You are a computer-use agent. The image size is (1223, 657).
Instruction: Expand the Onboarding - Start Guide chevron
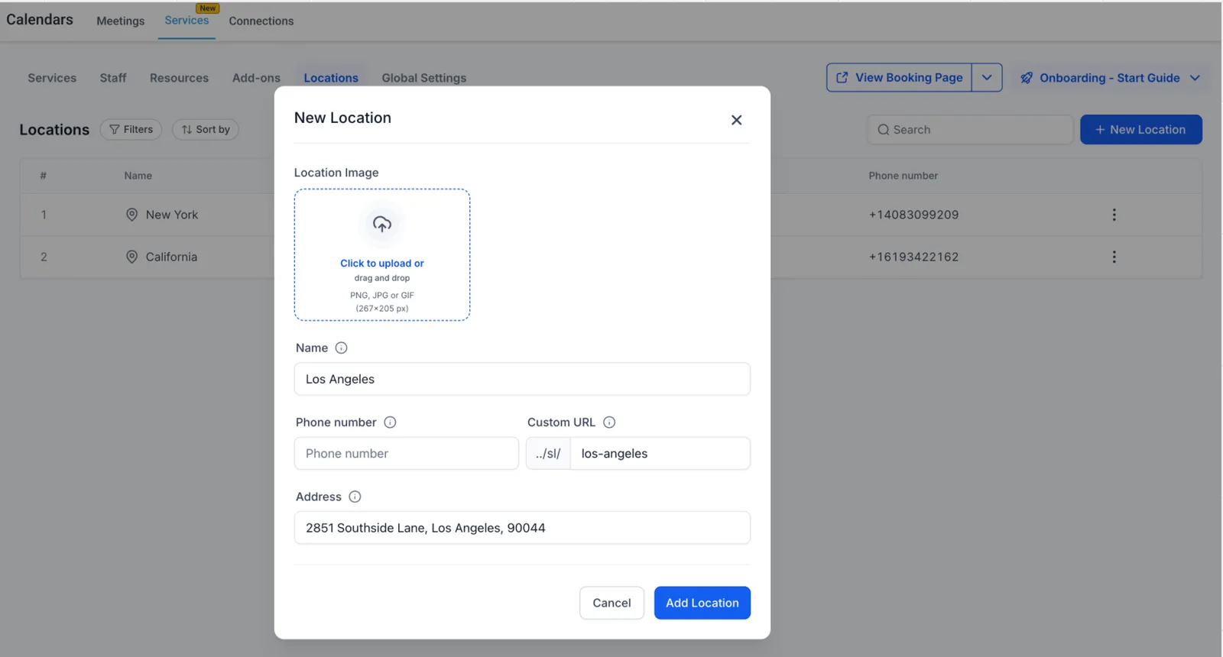pos(1195,78)
